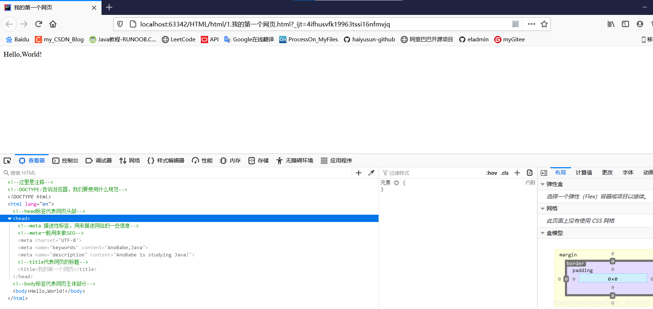Collapse the 盒模型 box model section

pyautogui.click(x=543, y=233)
